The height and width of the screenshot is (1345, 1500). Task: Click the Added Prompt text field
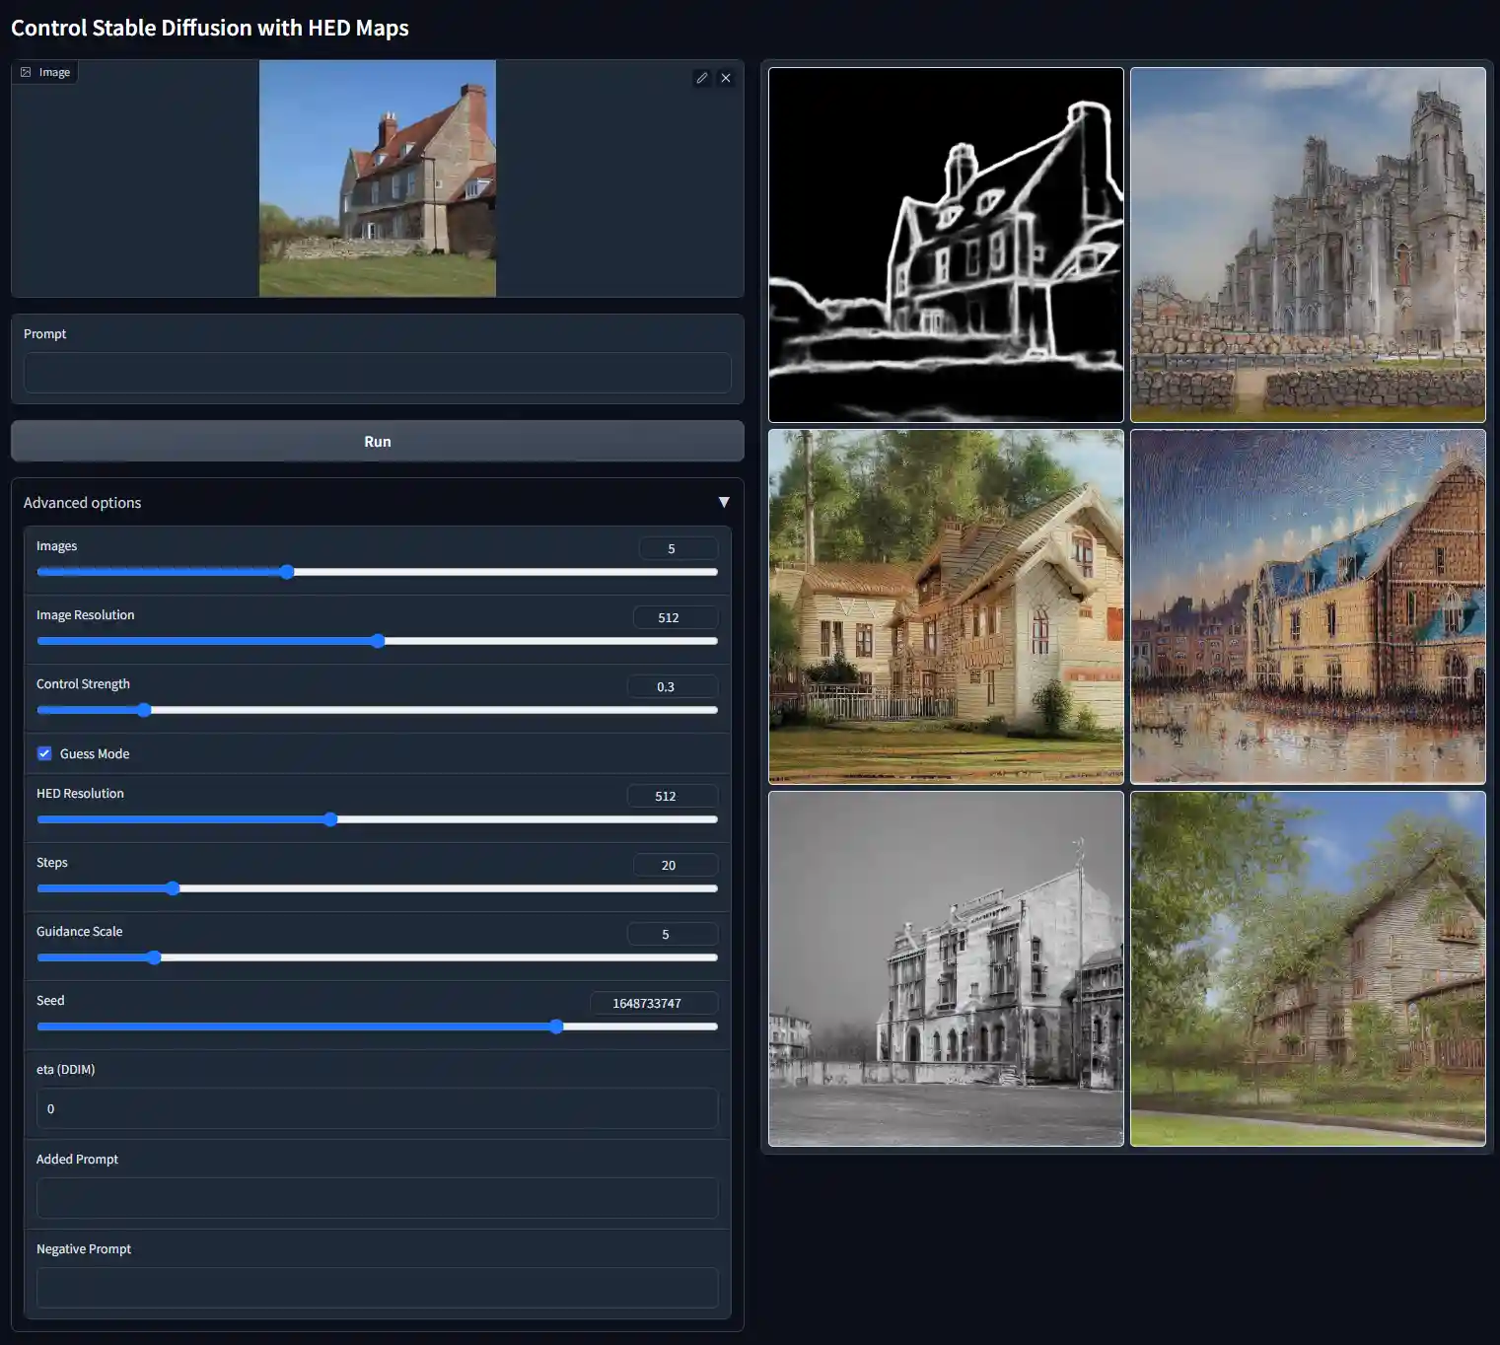pyautogui.click(x=377, y=1198)
